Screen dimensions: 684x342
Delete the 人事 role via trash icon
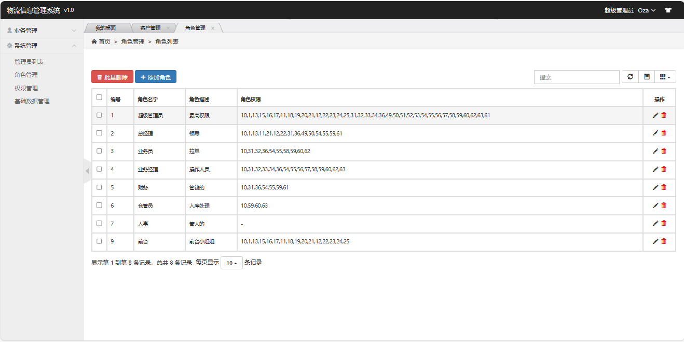[x=664, y=223]
